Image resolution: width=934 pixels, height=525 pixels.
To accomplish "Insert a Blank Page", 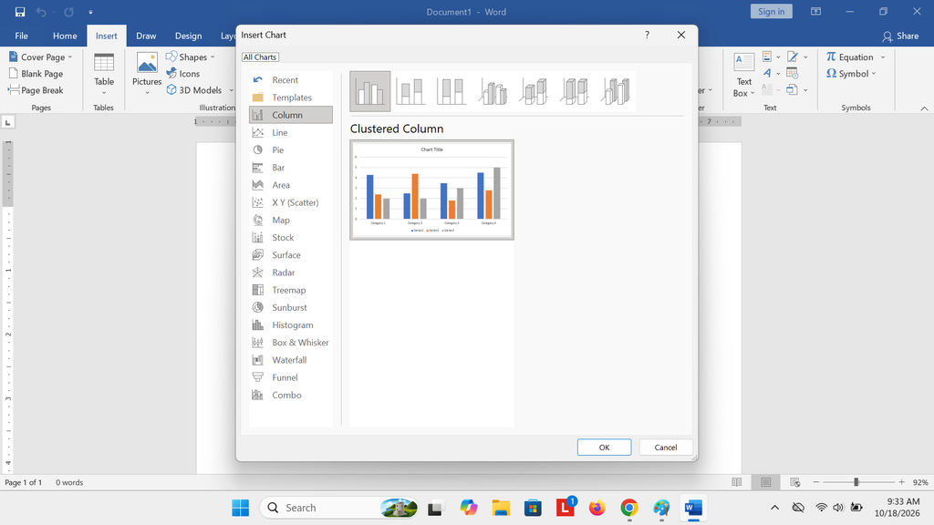I will 36,74.
